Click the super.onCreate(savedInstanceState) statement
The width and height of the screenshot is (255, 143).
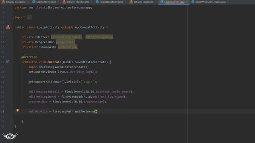coord(59,67)
